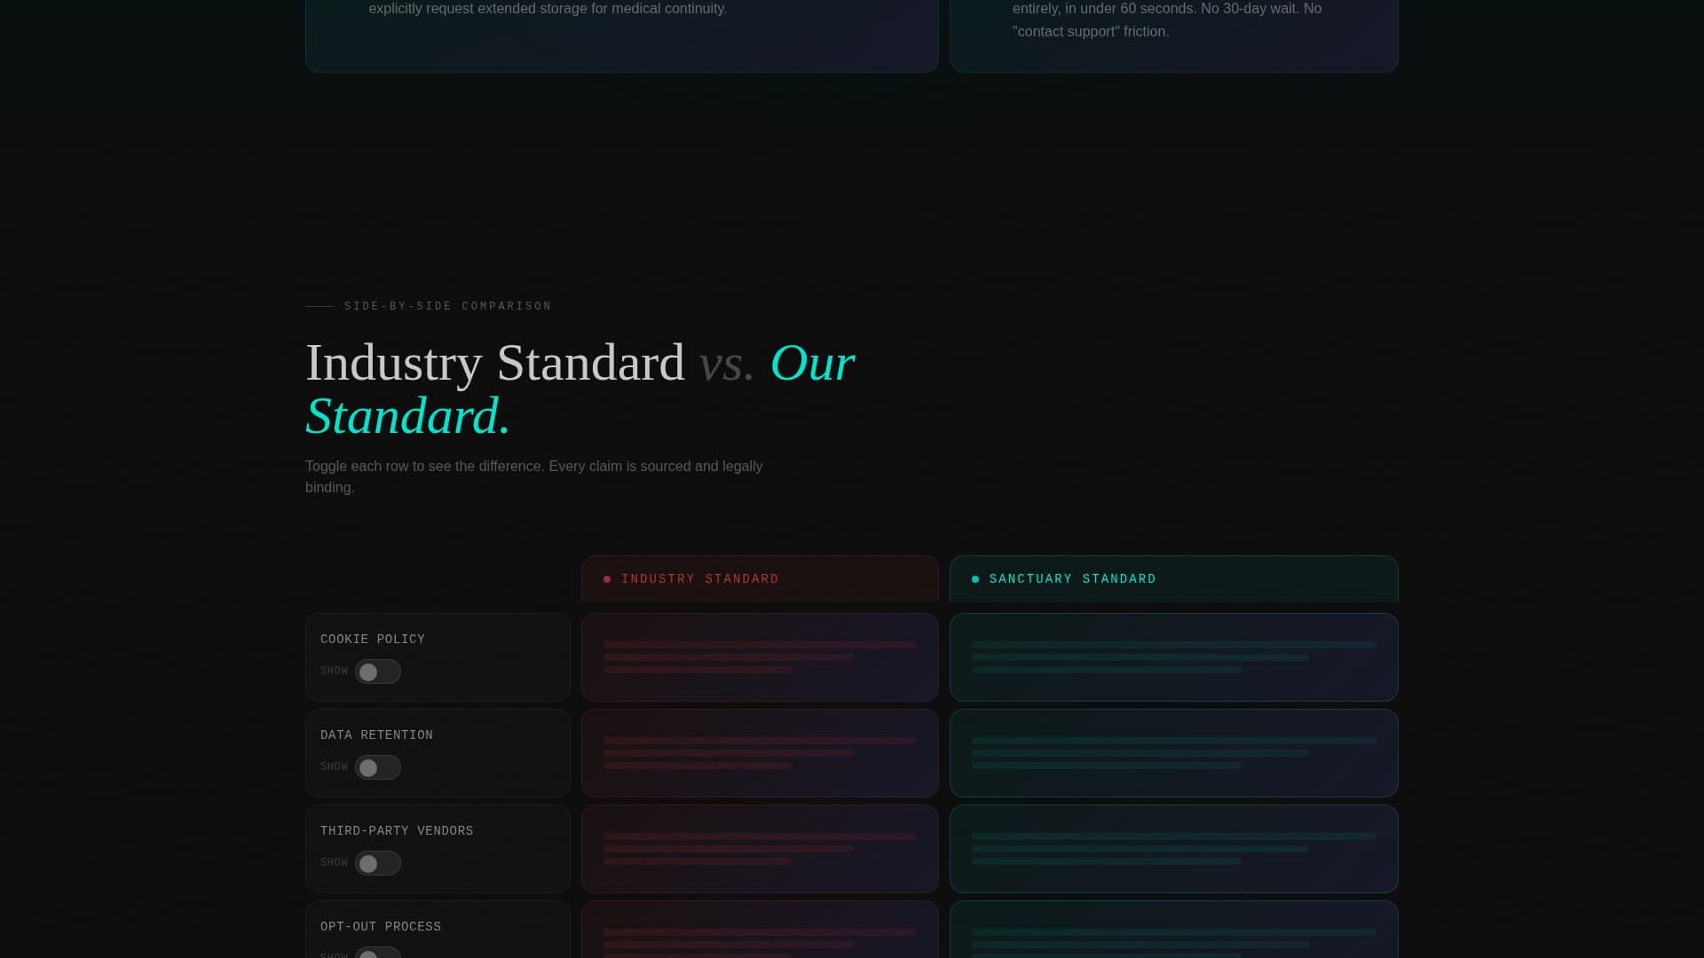Image resolution: width=1704 pixels, height=958 pixels.
Task: Toggle the Data Retention show switch
Action: [x=378, y=767]
